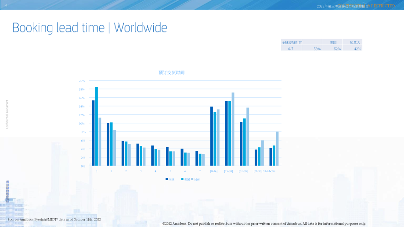Click the [31-60] x-axis label

[x=243, y=171]
